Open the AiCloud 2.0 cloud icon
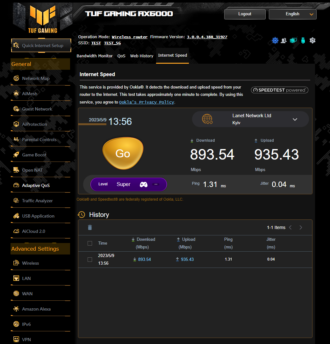 [16, 231]
